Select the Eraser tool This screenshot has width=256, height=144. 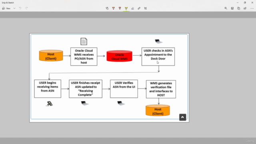(132, 8)
